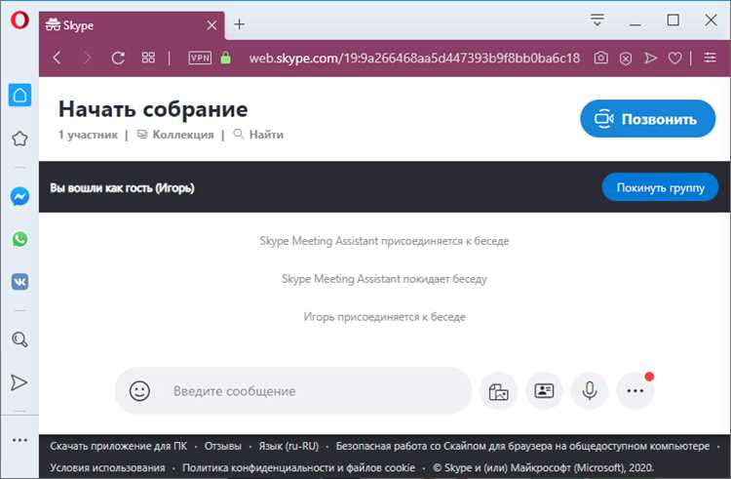Go back using the browser back arrow
Image resolution: width=731 pixels, height=479 pixels.
click(x=57, y=58)
